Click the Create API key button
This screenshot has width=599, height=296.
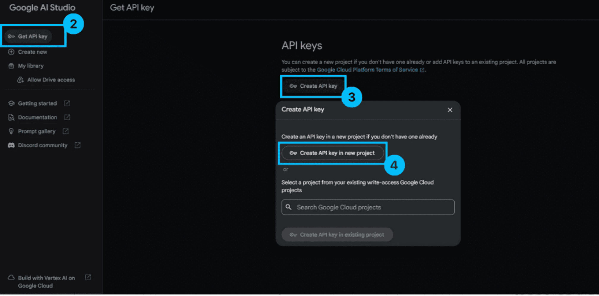click(313, 86)
